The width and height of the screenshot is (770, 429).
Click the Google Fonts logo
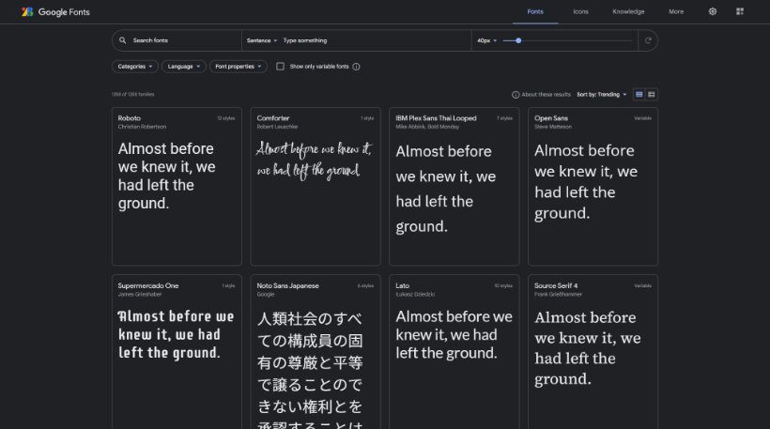click(x=55, y=12)
